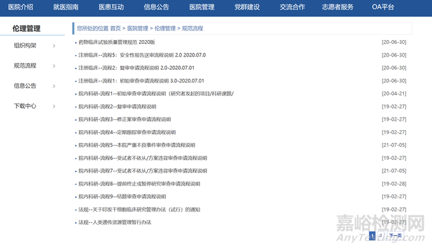432x249 pixels.
Task: Open 注册临床--流程5 安全性报告 link
Action: click(142, 55)
